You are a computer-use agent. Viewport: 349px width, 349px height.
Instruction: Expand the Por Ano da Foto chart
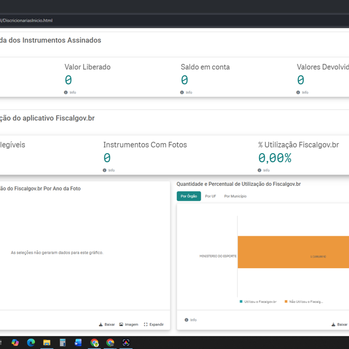pos(154,325)
